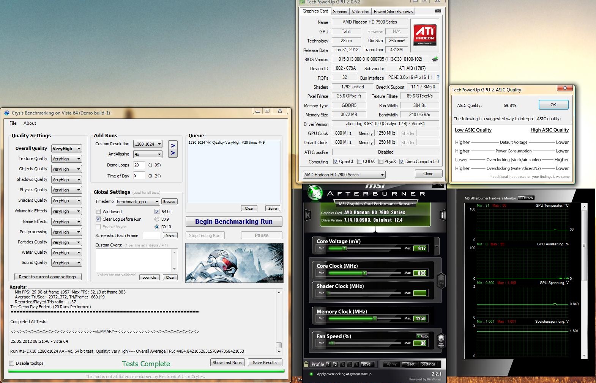Click the Crysis Benchmarking title bar icon
Image resolution: width=596 pixels, height=383 pixels.
tap(6, 113)
